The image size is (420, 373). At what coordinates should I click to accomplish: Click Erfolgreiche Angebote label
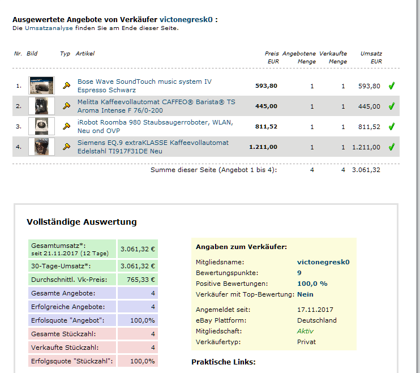pyautogui.click(x=68, y=307)
